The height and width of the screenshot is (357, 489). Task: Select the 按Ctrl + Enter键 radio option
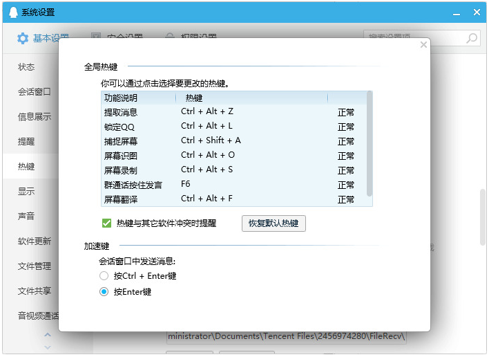click(104, 276)
